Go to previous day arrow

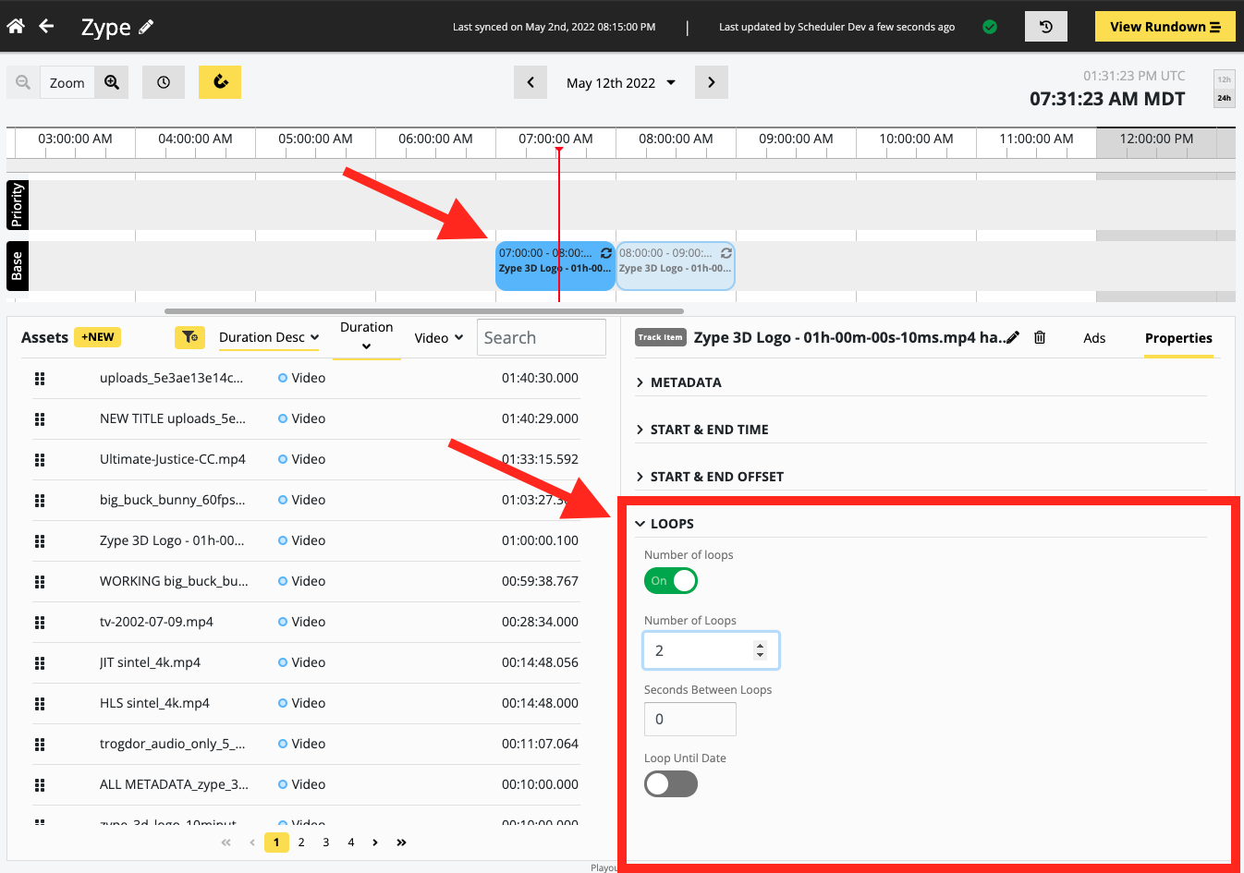click(531, 82)
